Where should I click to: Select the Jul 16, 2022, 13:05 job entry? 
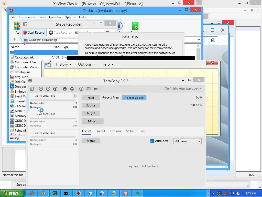click(53, 120)
